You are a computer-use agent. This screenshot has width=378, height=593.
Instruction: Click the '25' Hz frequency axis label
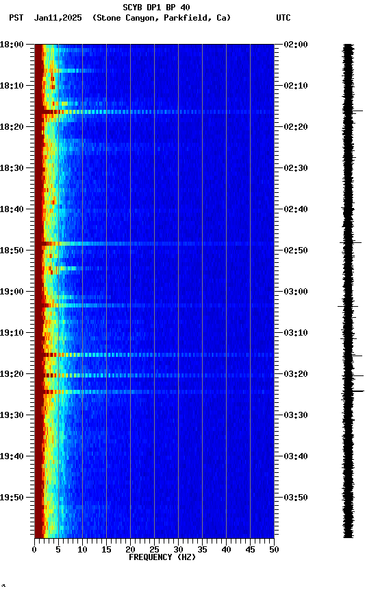coord(154,550)
